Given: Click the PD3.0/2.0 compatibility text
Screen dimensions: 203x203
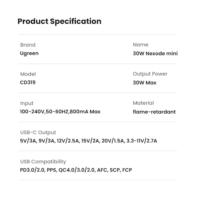Looking at the screenshot, I should tap(32, 170).
